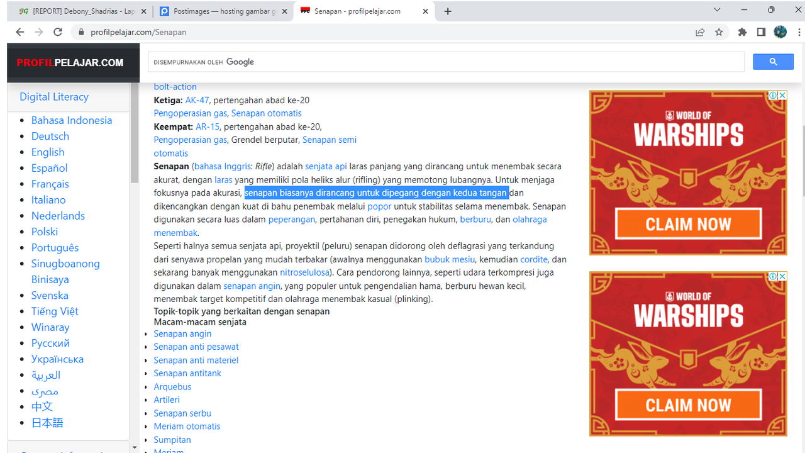Screen dimensions: 805x453
Task: Open the AK-47 link
Action: (197, 100)
